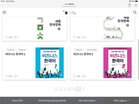
Task: Open the User Information footer tab
Action: click(x=87, y=100)
